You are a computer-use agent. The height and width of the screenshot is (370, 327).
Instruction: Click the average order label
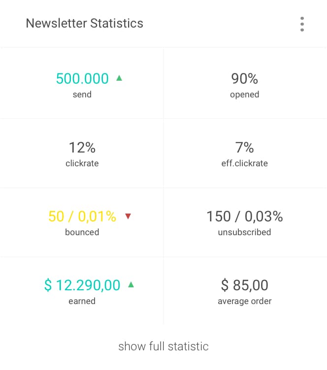(x=245, y=301)
